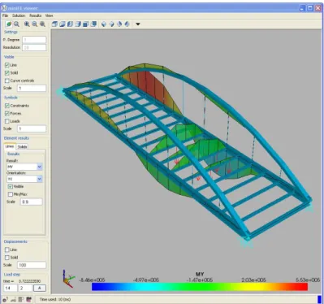Click the Element results Scale field
The height and width of the screenshot is (304, 324).
[x=31, y=202]
